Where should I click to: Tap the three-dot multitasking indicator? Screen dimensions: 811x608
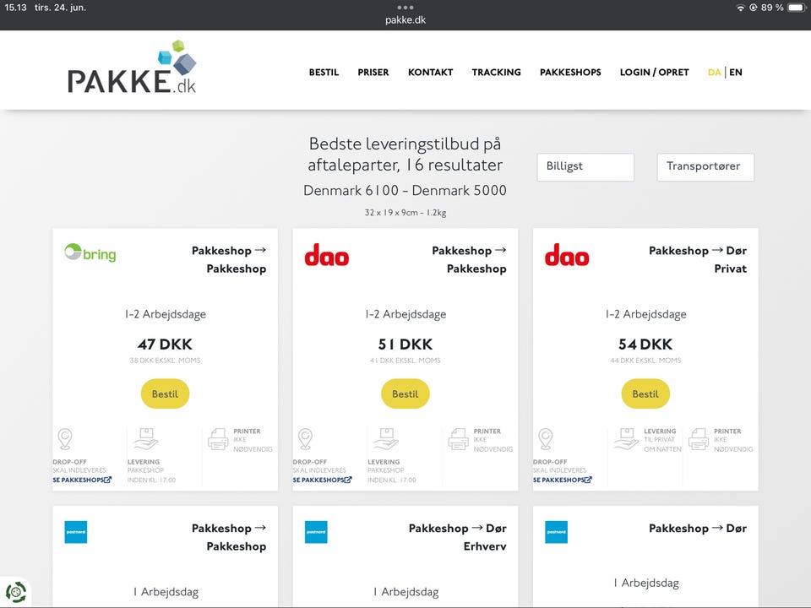tap(405, 8)
